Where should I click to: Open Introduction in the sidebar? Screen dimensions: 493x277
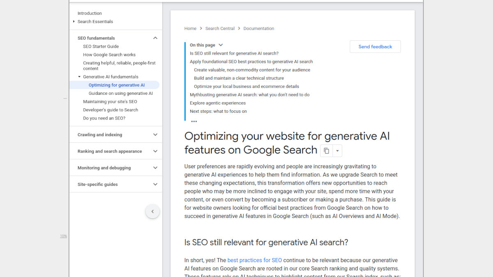90,13
